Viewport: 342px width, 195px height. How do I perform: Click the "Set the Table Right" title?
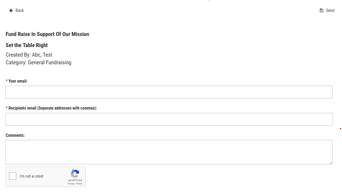(26, 45)
